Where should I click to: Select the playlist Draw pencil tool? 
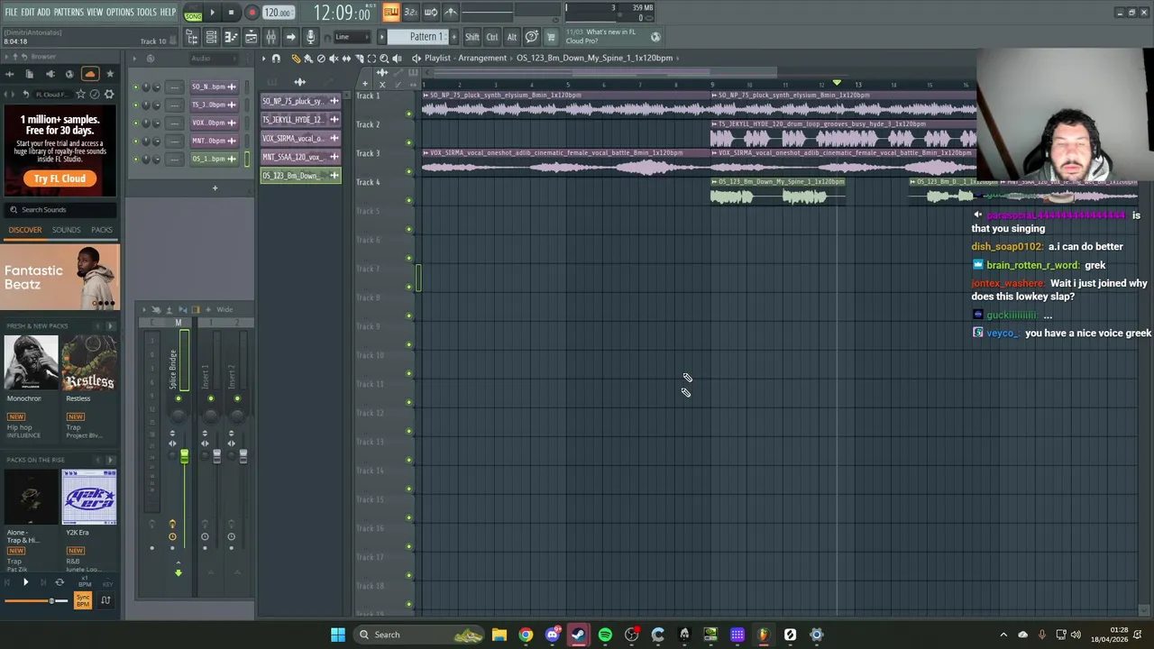pos(296,59)
